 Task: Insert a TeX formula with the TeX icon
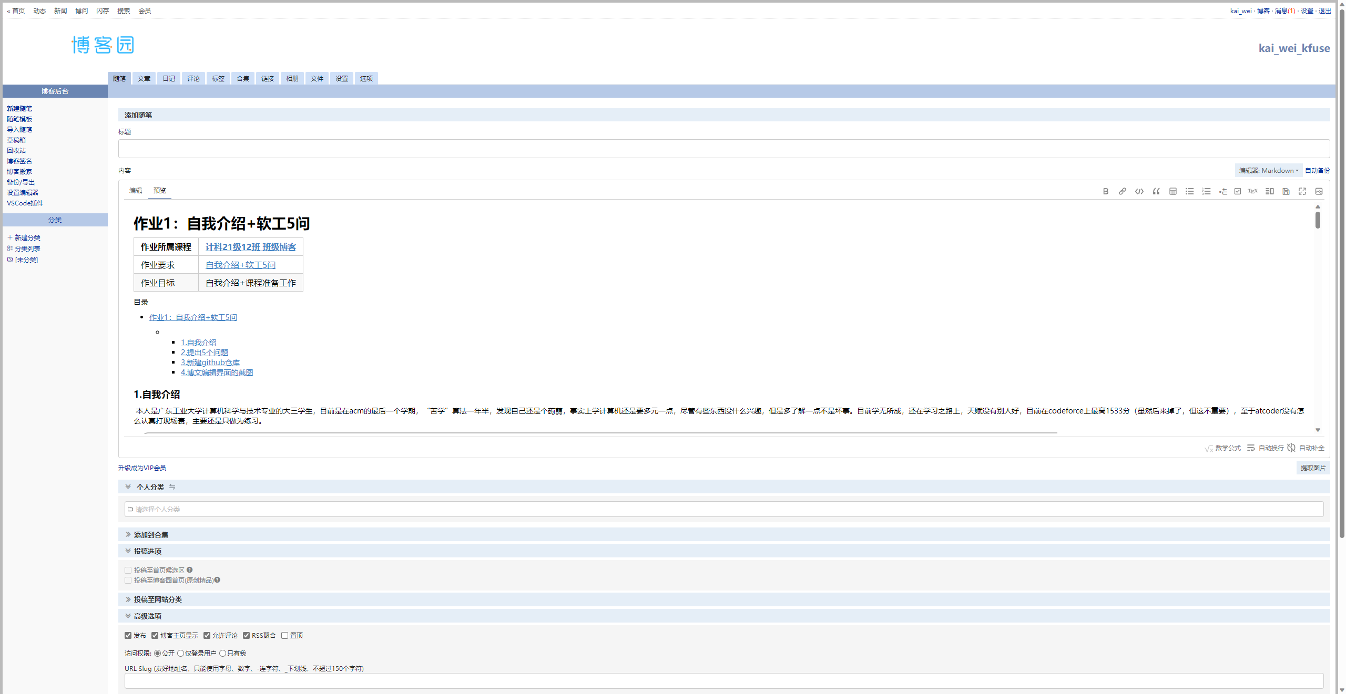(1253, 191)
